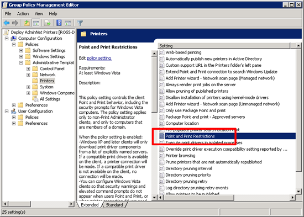The image size is (304, 217).
Task: Select Package Point and print - Approved servers
Action: [x=205, y=117]
